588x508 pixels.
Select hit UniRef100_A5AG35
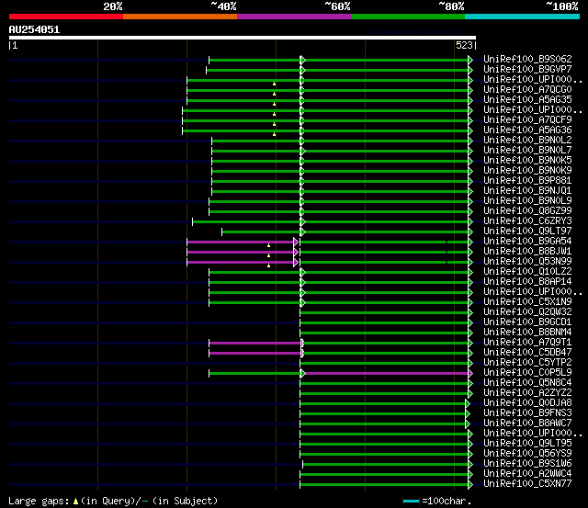[x=527, y=100]
